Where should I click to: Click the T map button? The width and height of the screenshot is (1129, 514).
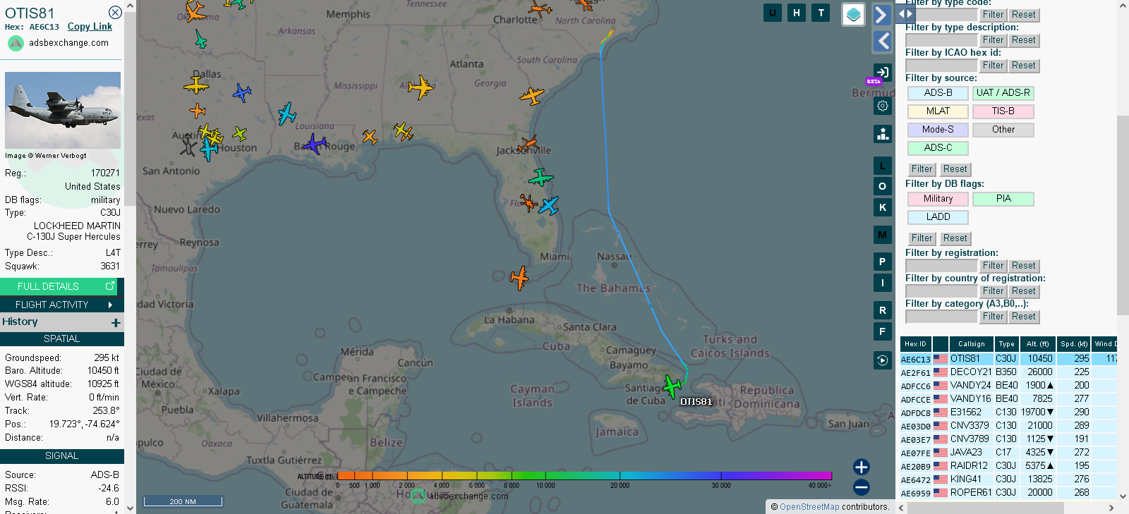coord(821,13)
